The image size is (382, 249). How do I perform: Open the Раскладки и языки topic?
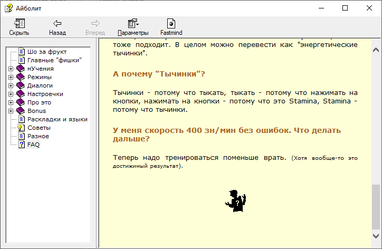(57, 119)
